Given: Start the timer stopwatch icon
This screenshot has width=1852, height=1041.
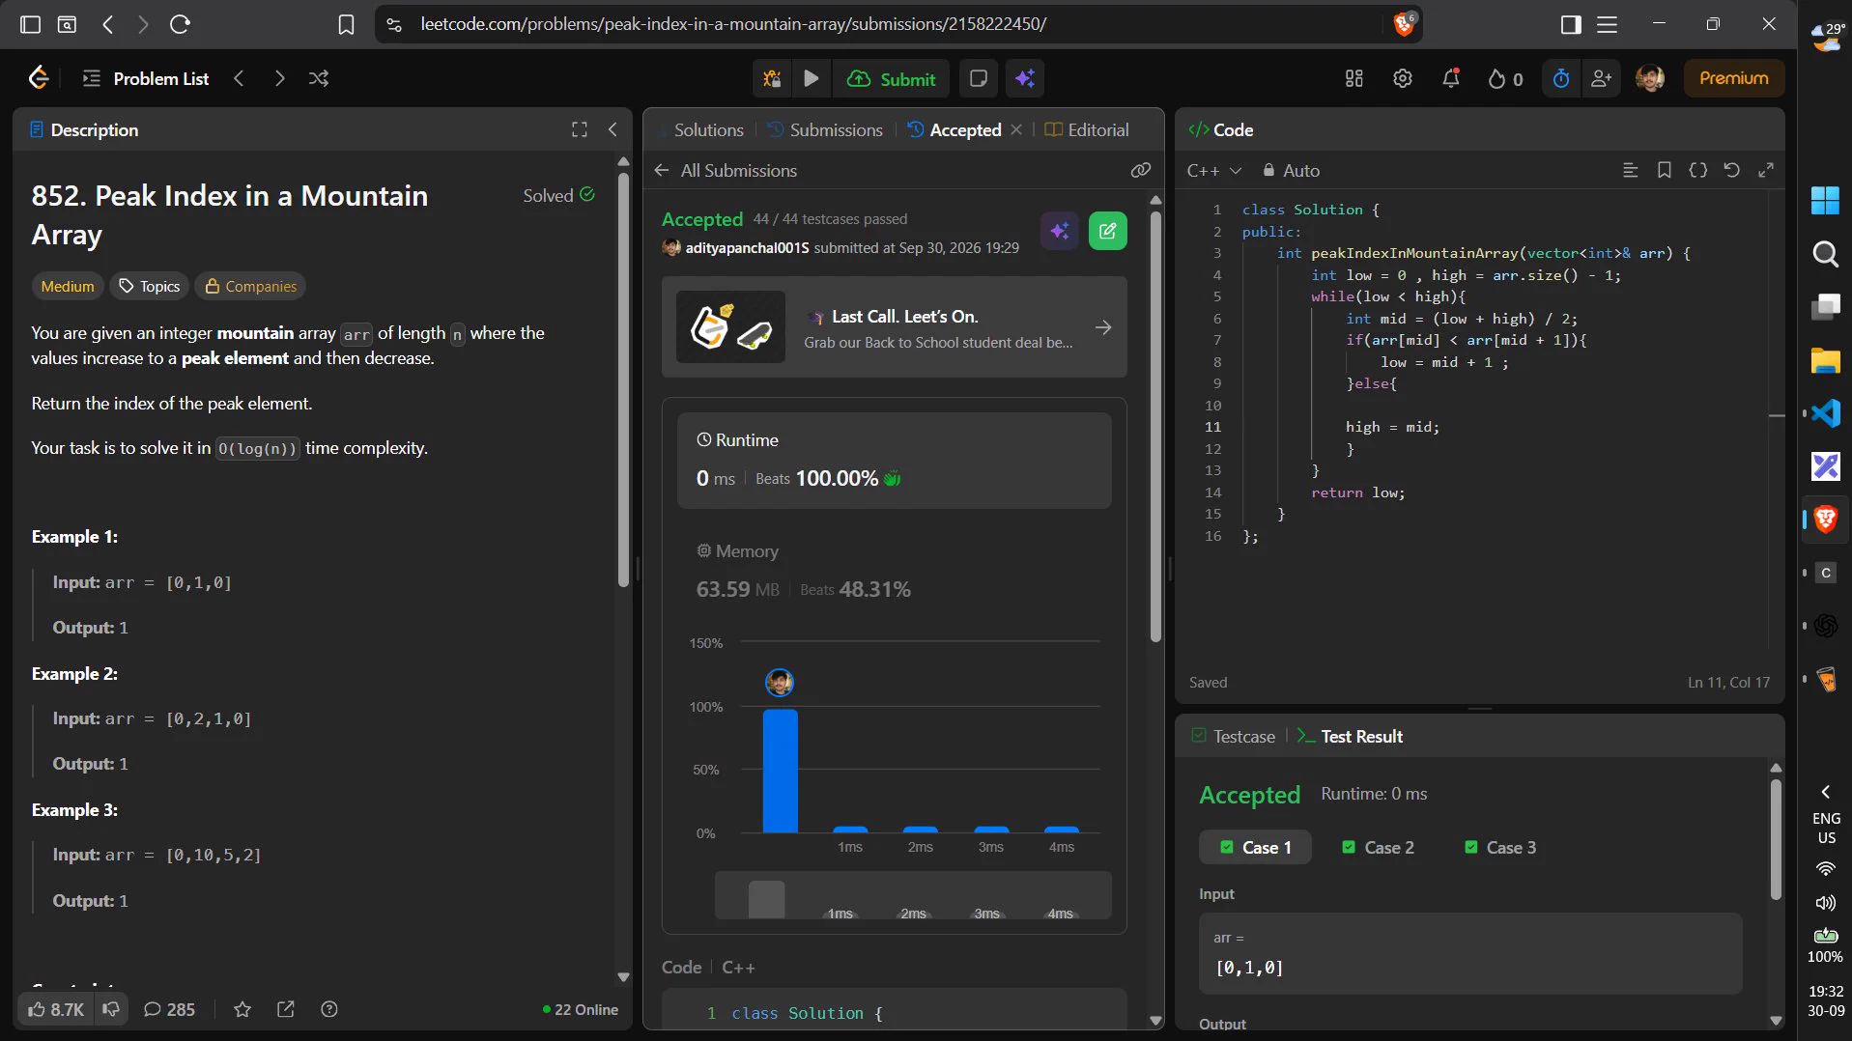Looking at the screenshot, I should [1560, 78].
